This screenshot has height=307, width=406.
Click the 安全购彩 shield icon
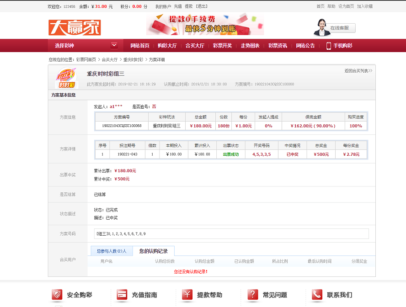coord(56,295)
